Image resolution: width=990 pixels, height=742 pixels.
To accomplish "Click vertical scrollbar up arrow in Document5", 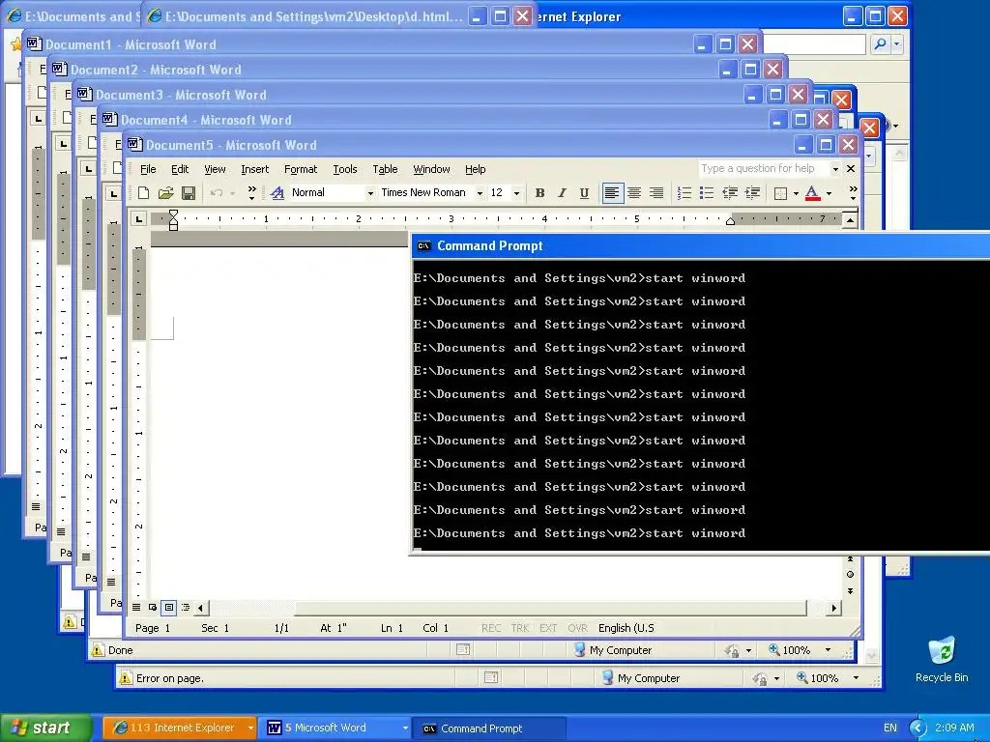I will click(850, 220).
